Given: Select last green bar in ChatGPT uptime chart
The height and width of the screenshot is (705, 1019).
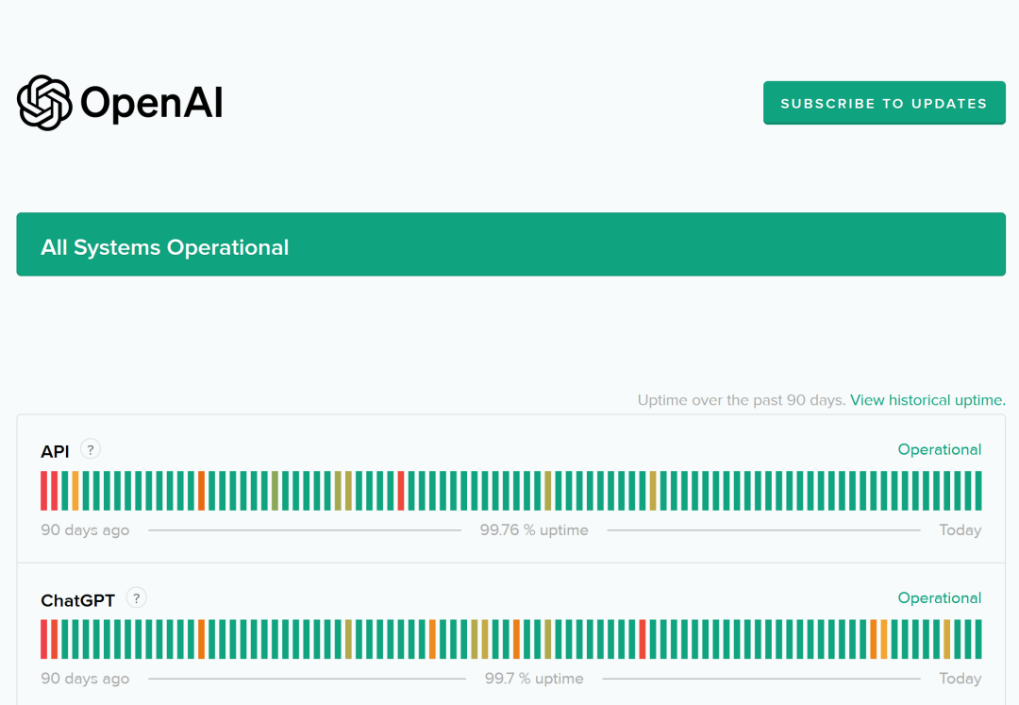Looking at the screenshot, I should click(978, 639).
